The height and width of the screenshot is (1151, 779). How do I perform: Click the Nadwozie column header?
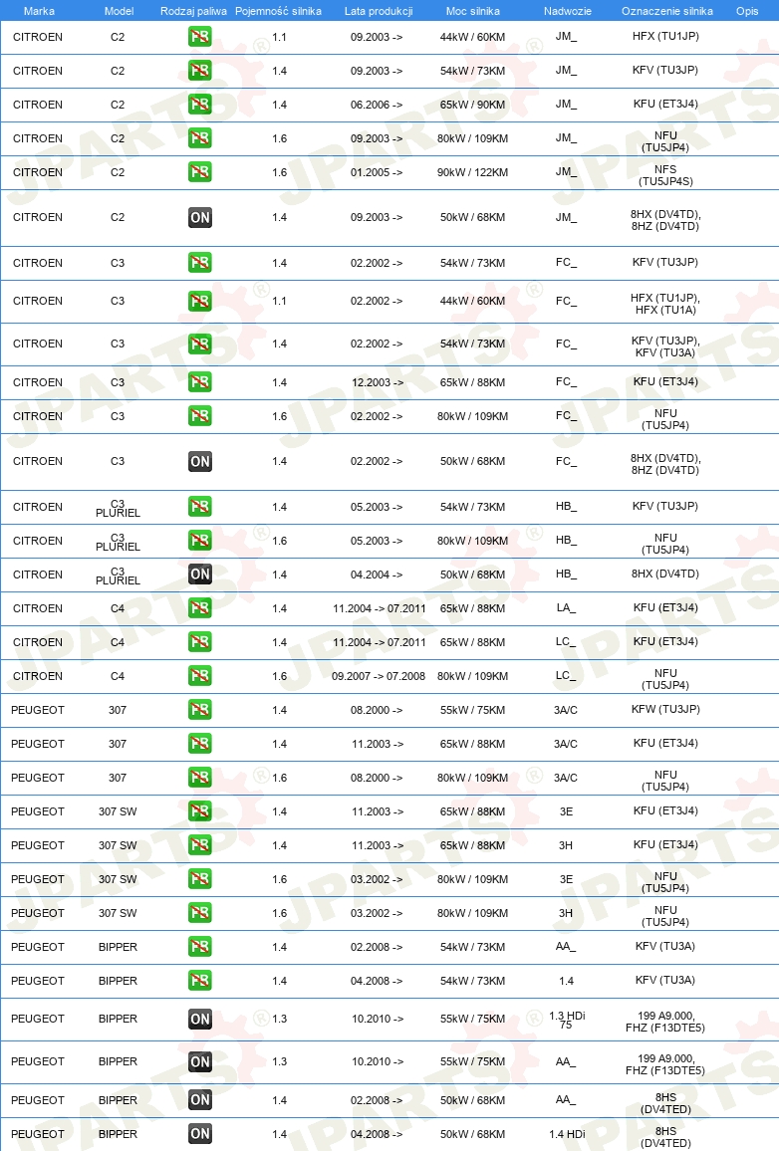click(x=568, y=11)
